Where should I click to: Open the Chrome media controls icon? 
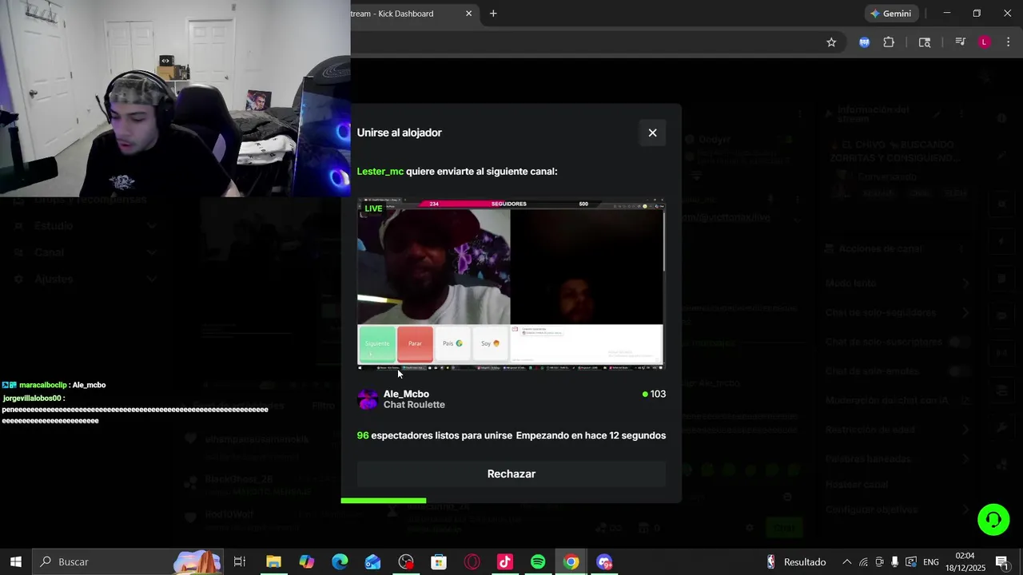pos(960,42)
